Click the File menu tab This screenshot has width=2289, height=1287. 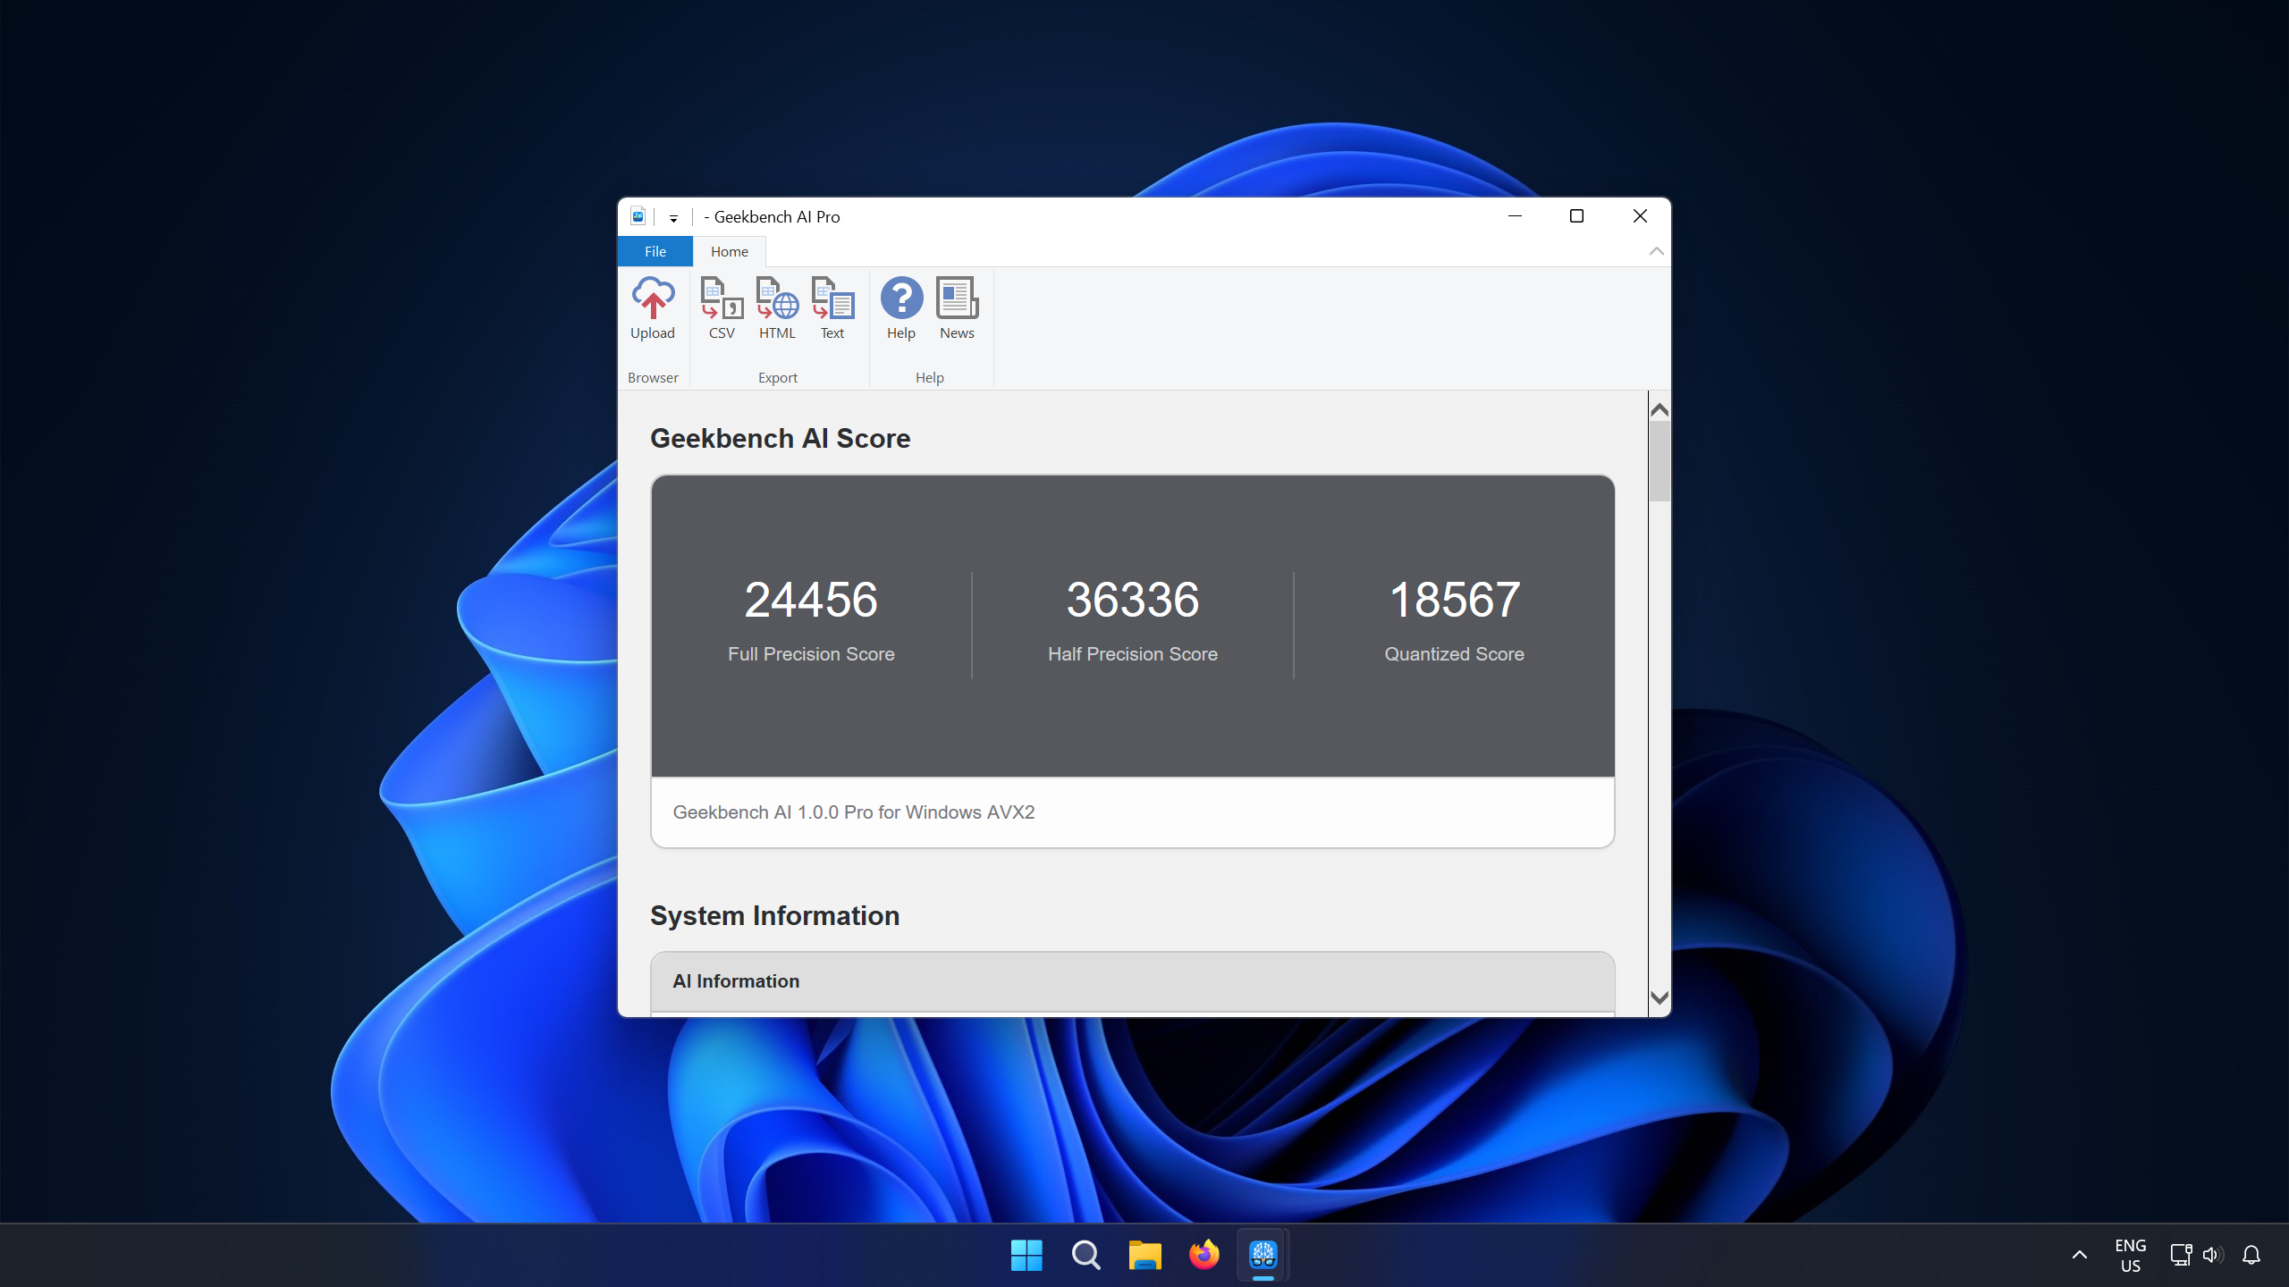(x=657, y=250)
